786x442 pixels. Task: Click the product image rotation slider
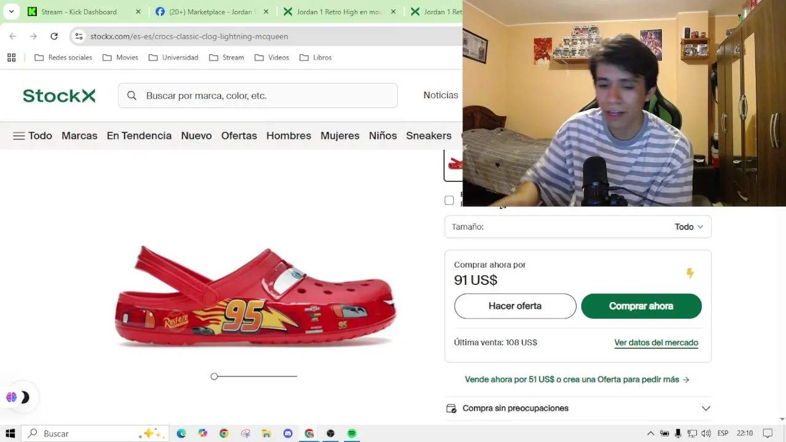tap(254, 376)
